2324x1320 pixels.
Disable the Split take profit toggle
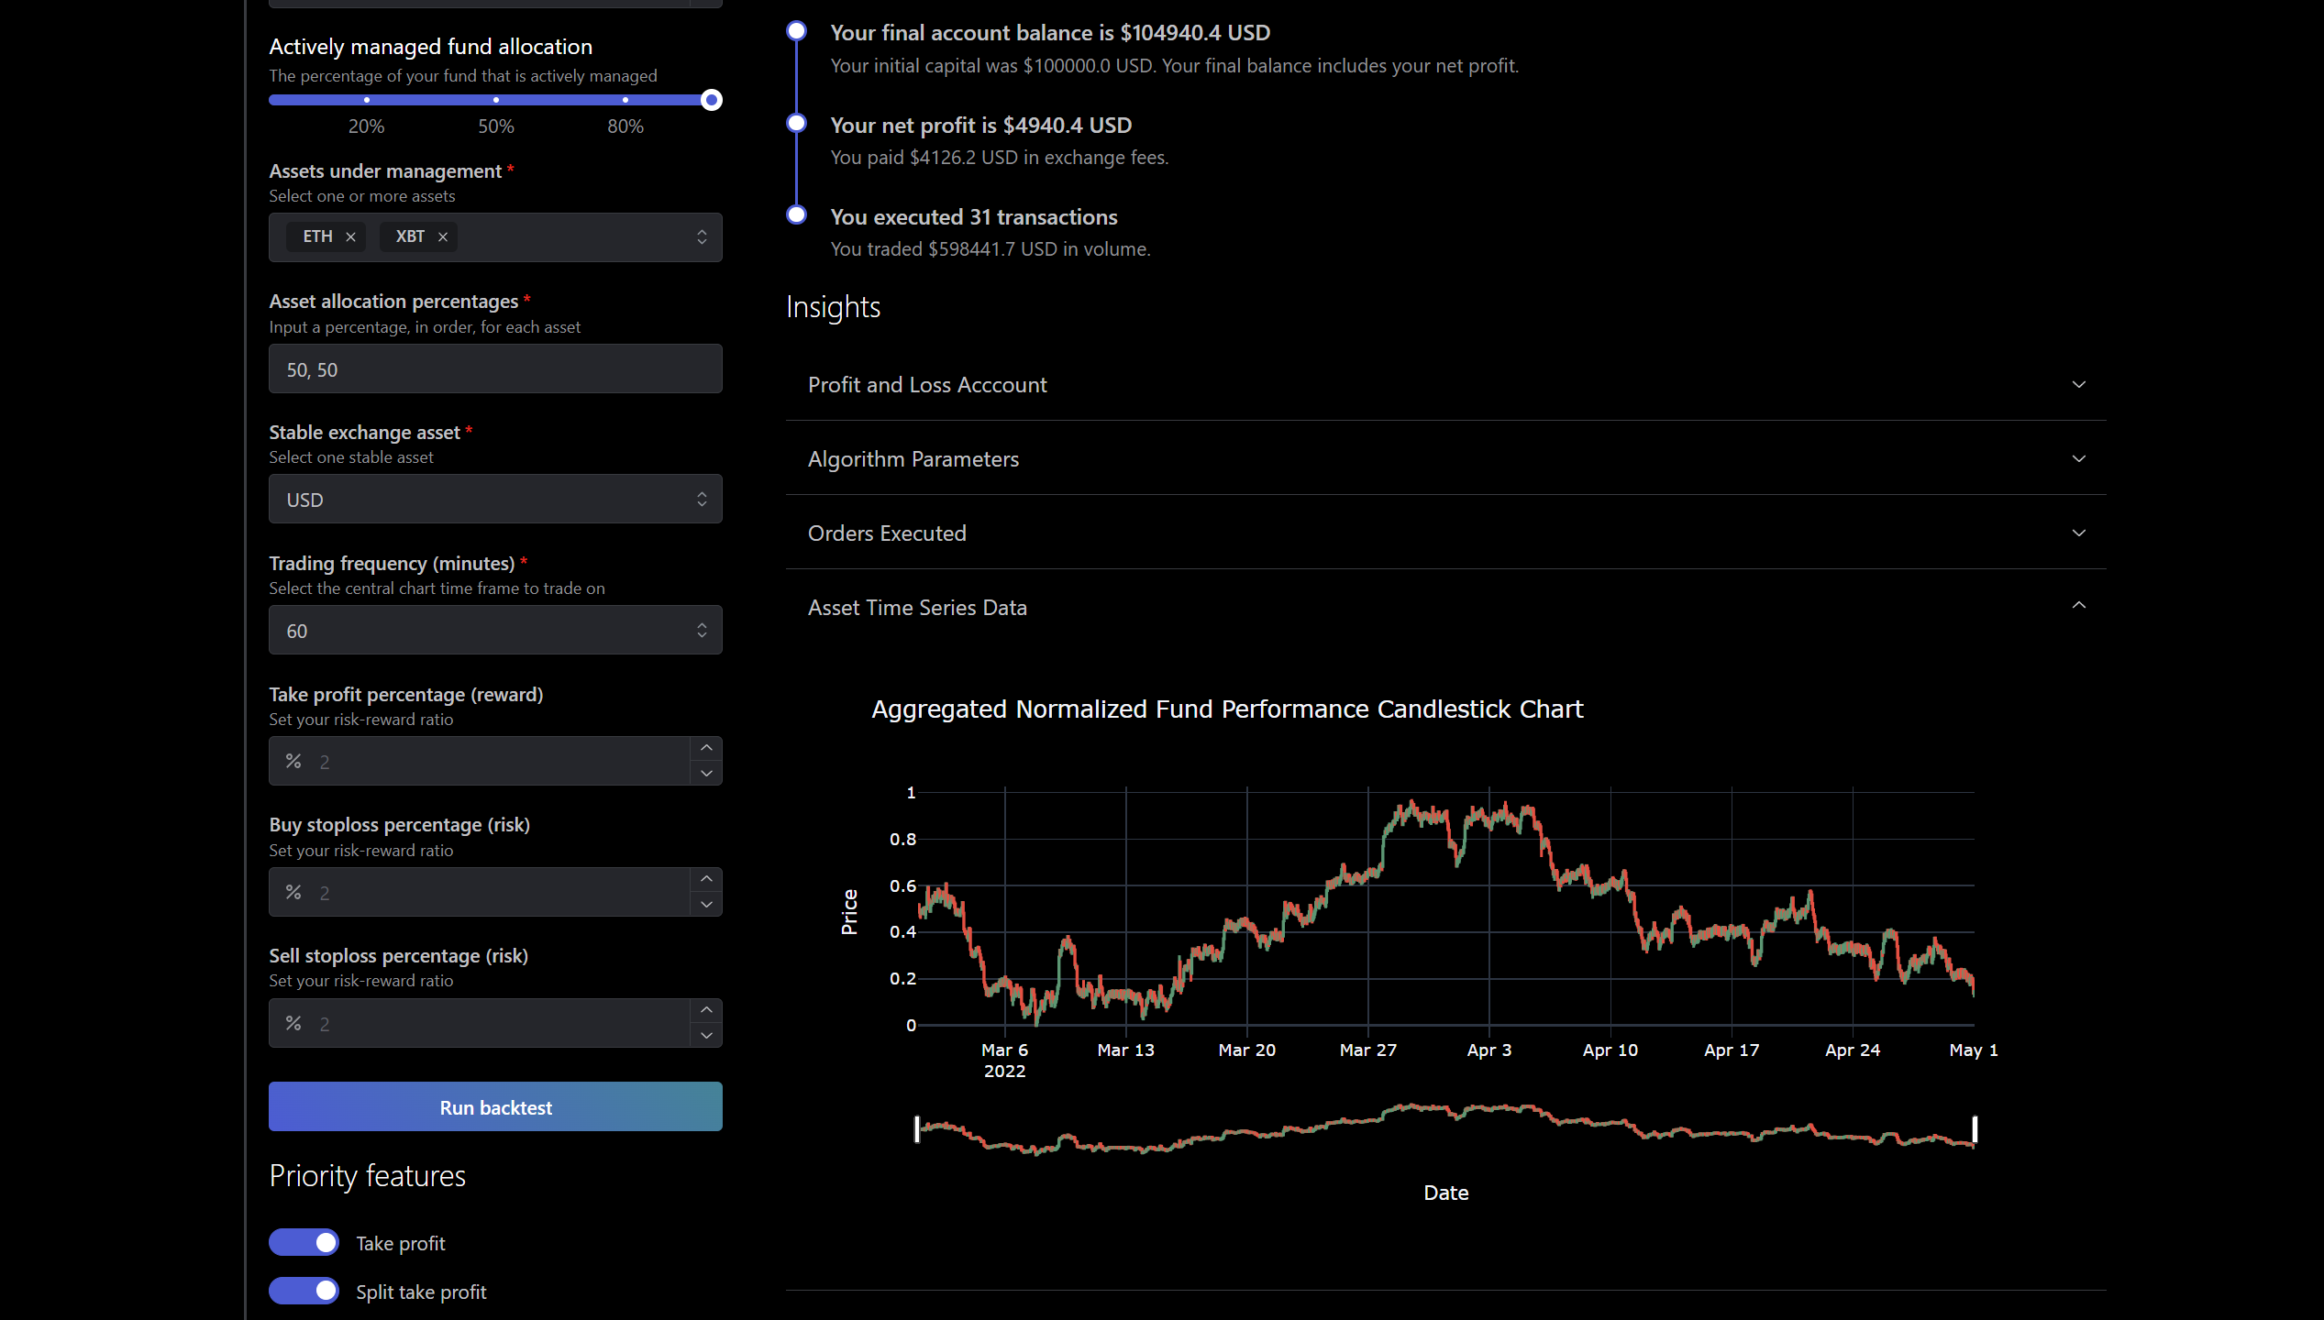[x=304, y=1291]
